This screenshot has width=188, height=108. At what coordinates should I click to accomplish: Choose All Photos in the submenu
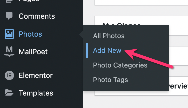[109, 36]
